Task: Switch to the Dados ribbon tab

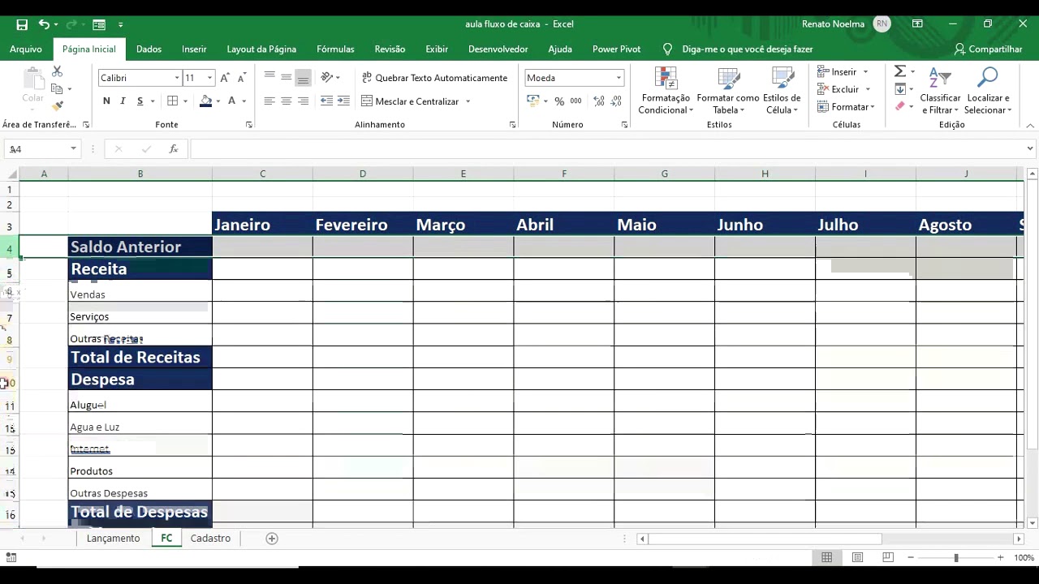Action: [x=149, y=49]
